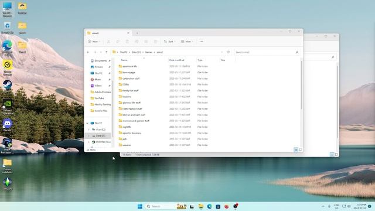Click the Forward navigation arrow
This screenshot has height=211, width=375.
[95, 52]
